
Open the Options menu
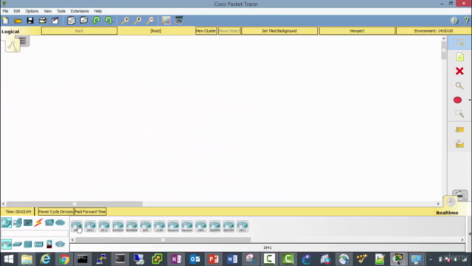[32, 11]
